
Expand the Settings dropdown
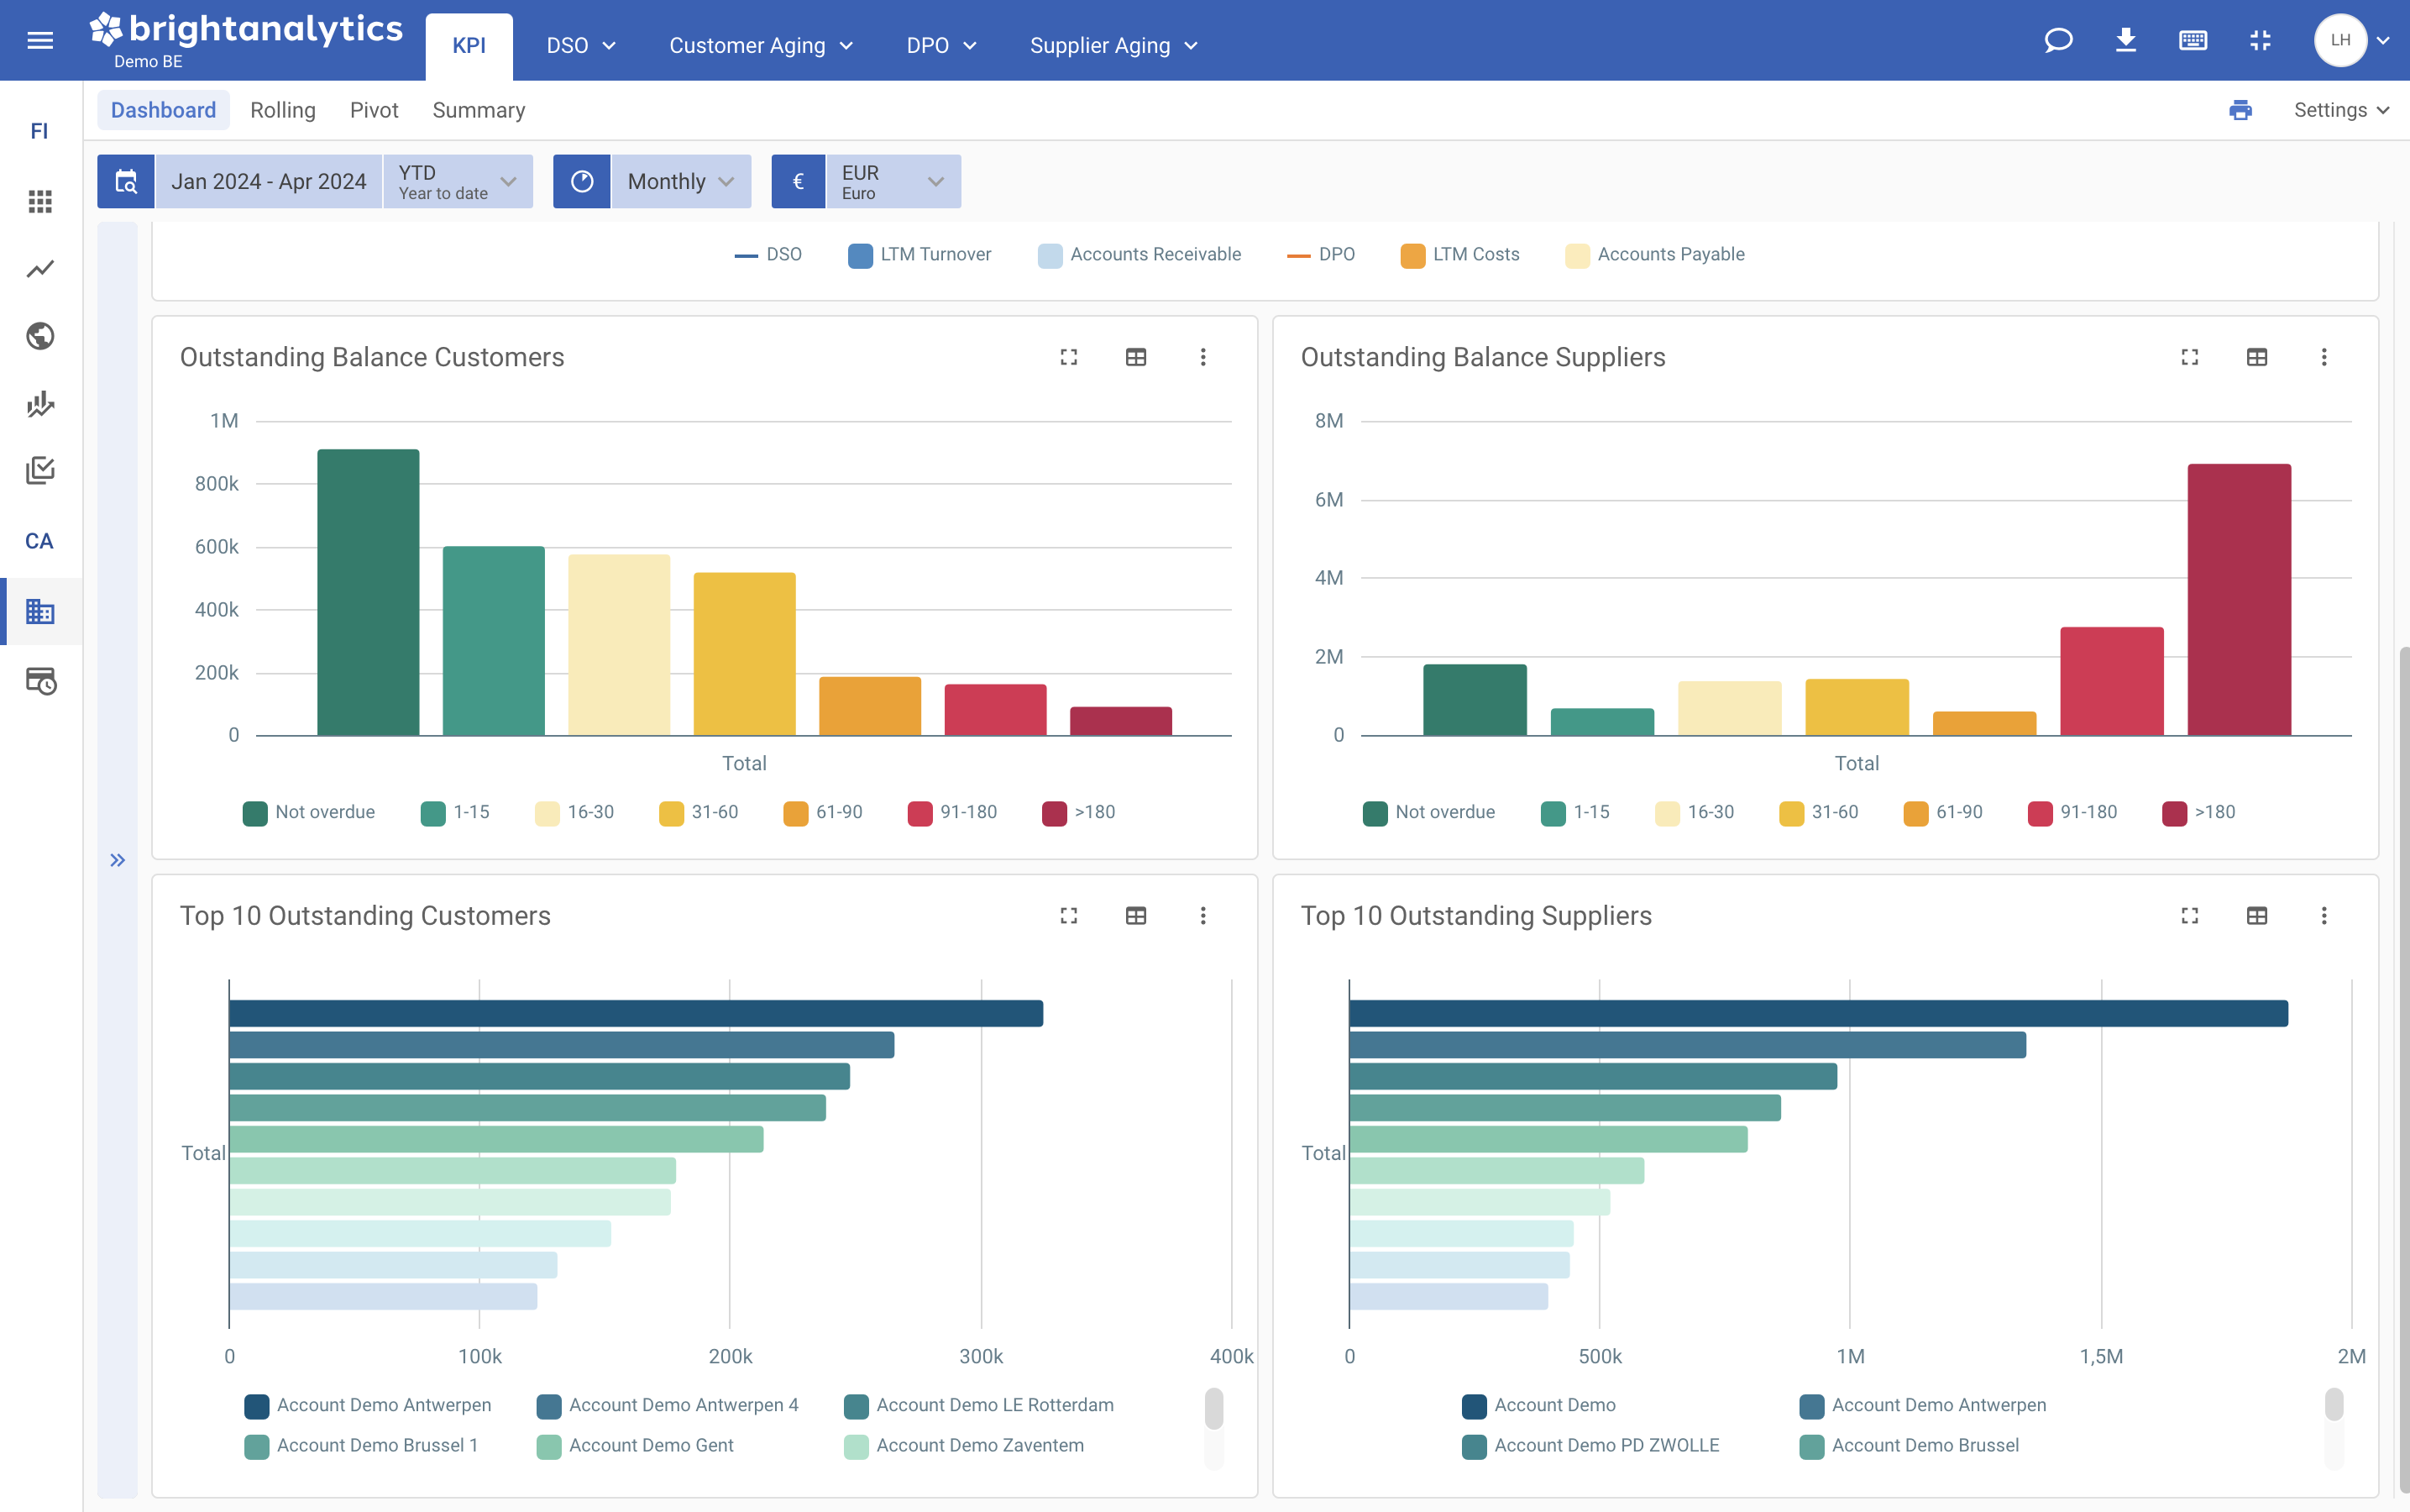pos(2340,110)
